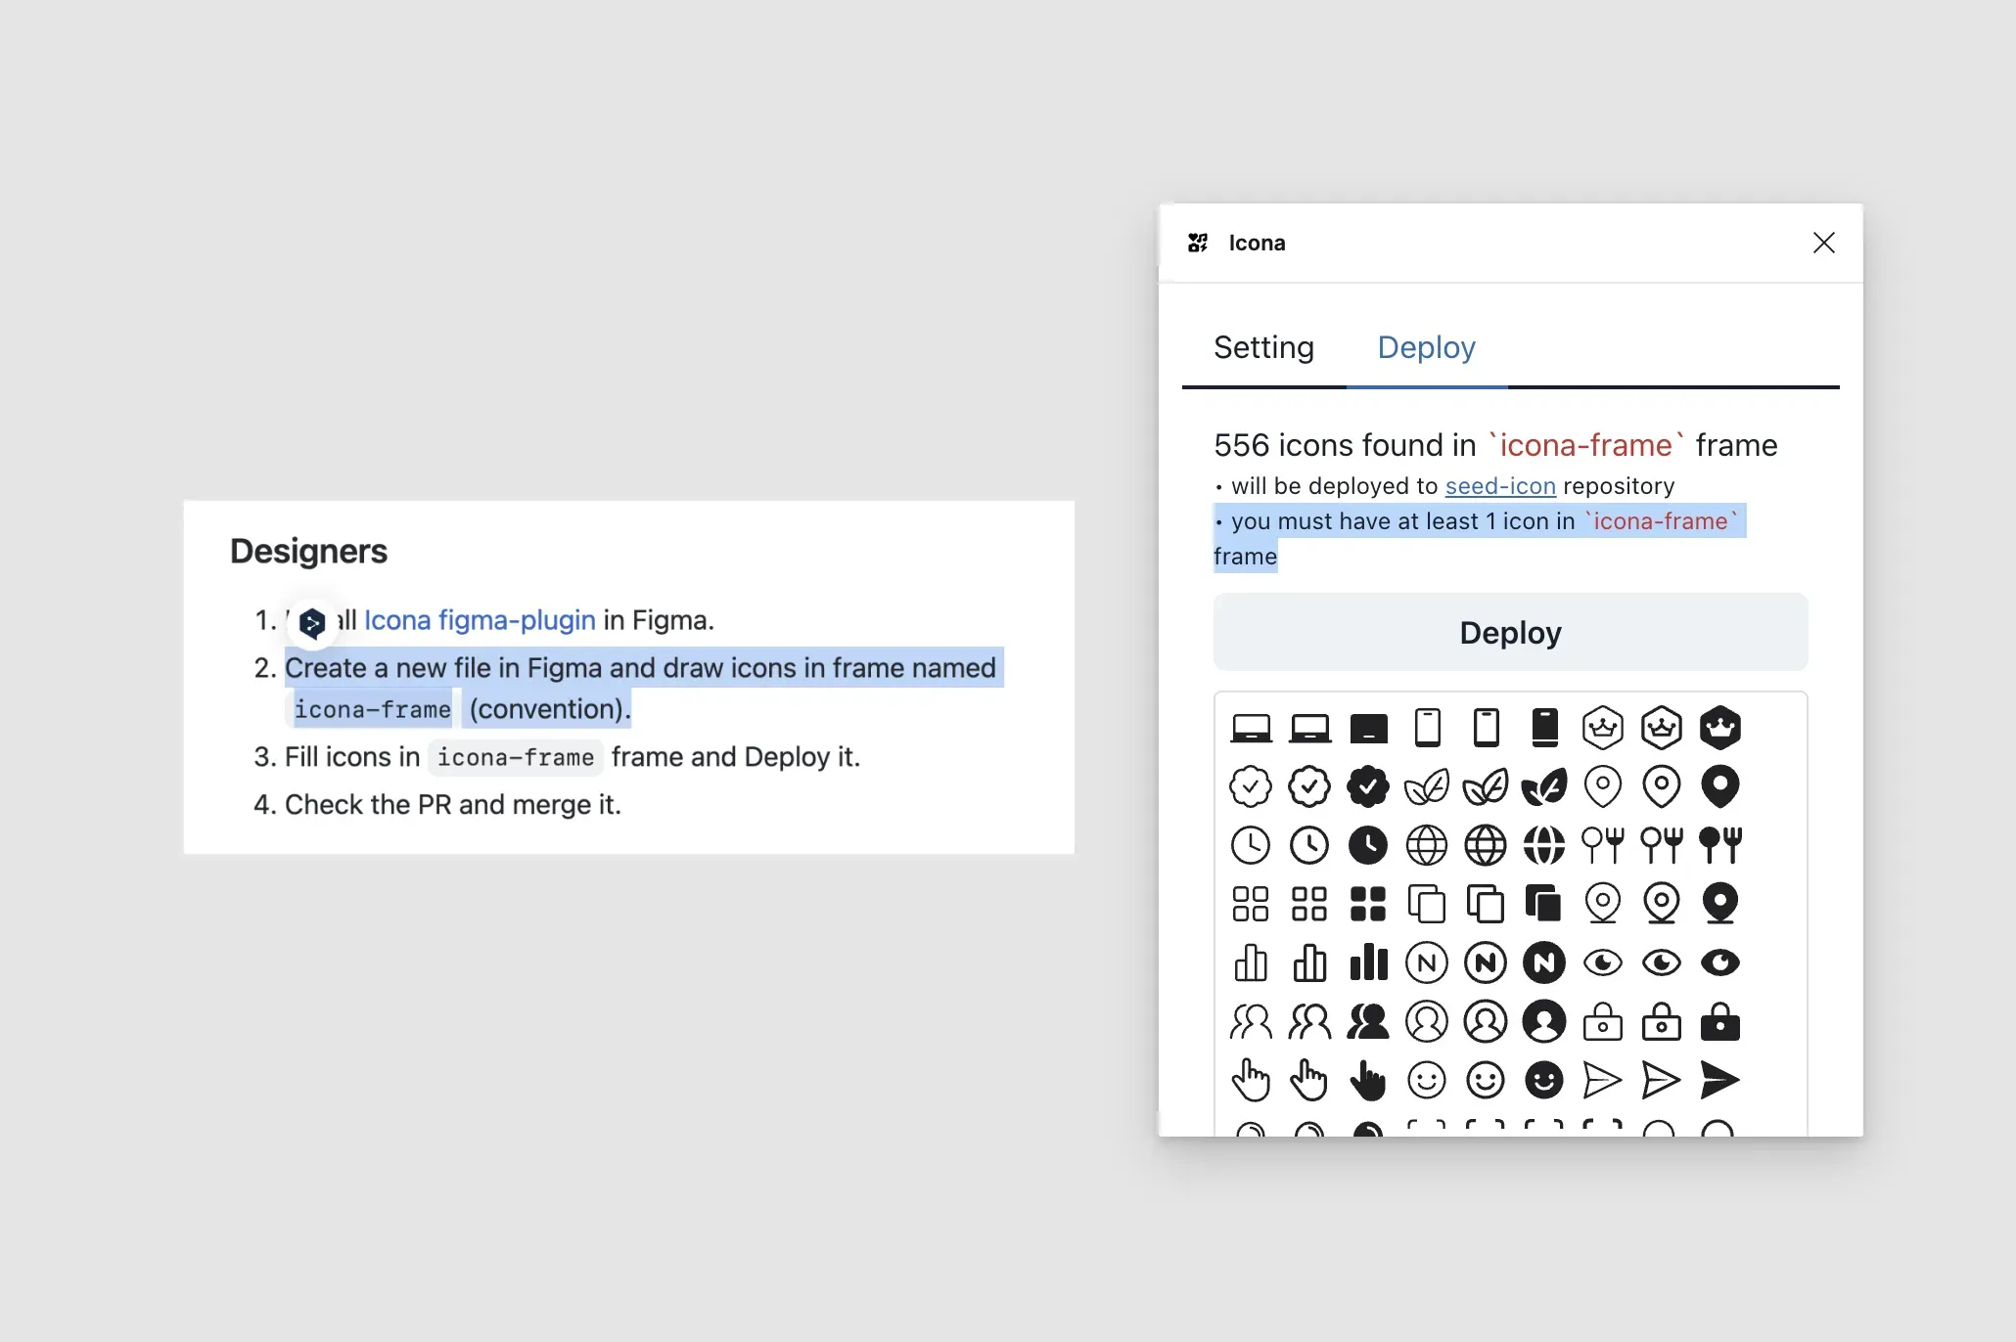Select the filled clock icon

pyautogui.click(x=1368, y=845)
